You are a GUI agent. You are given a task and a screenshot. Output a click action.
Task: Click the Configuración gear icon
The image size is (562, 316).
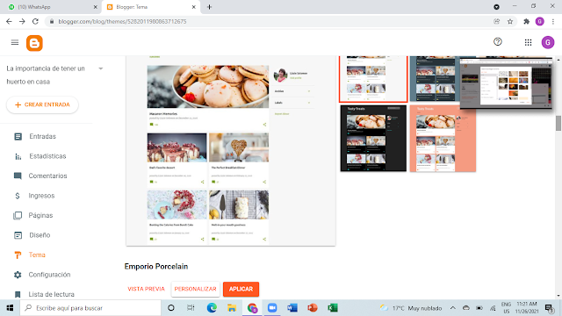(x=18, y=275)
